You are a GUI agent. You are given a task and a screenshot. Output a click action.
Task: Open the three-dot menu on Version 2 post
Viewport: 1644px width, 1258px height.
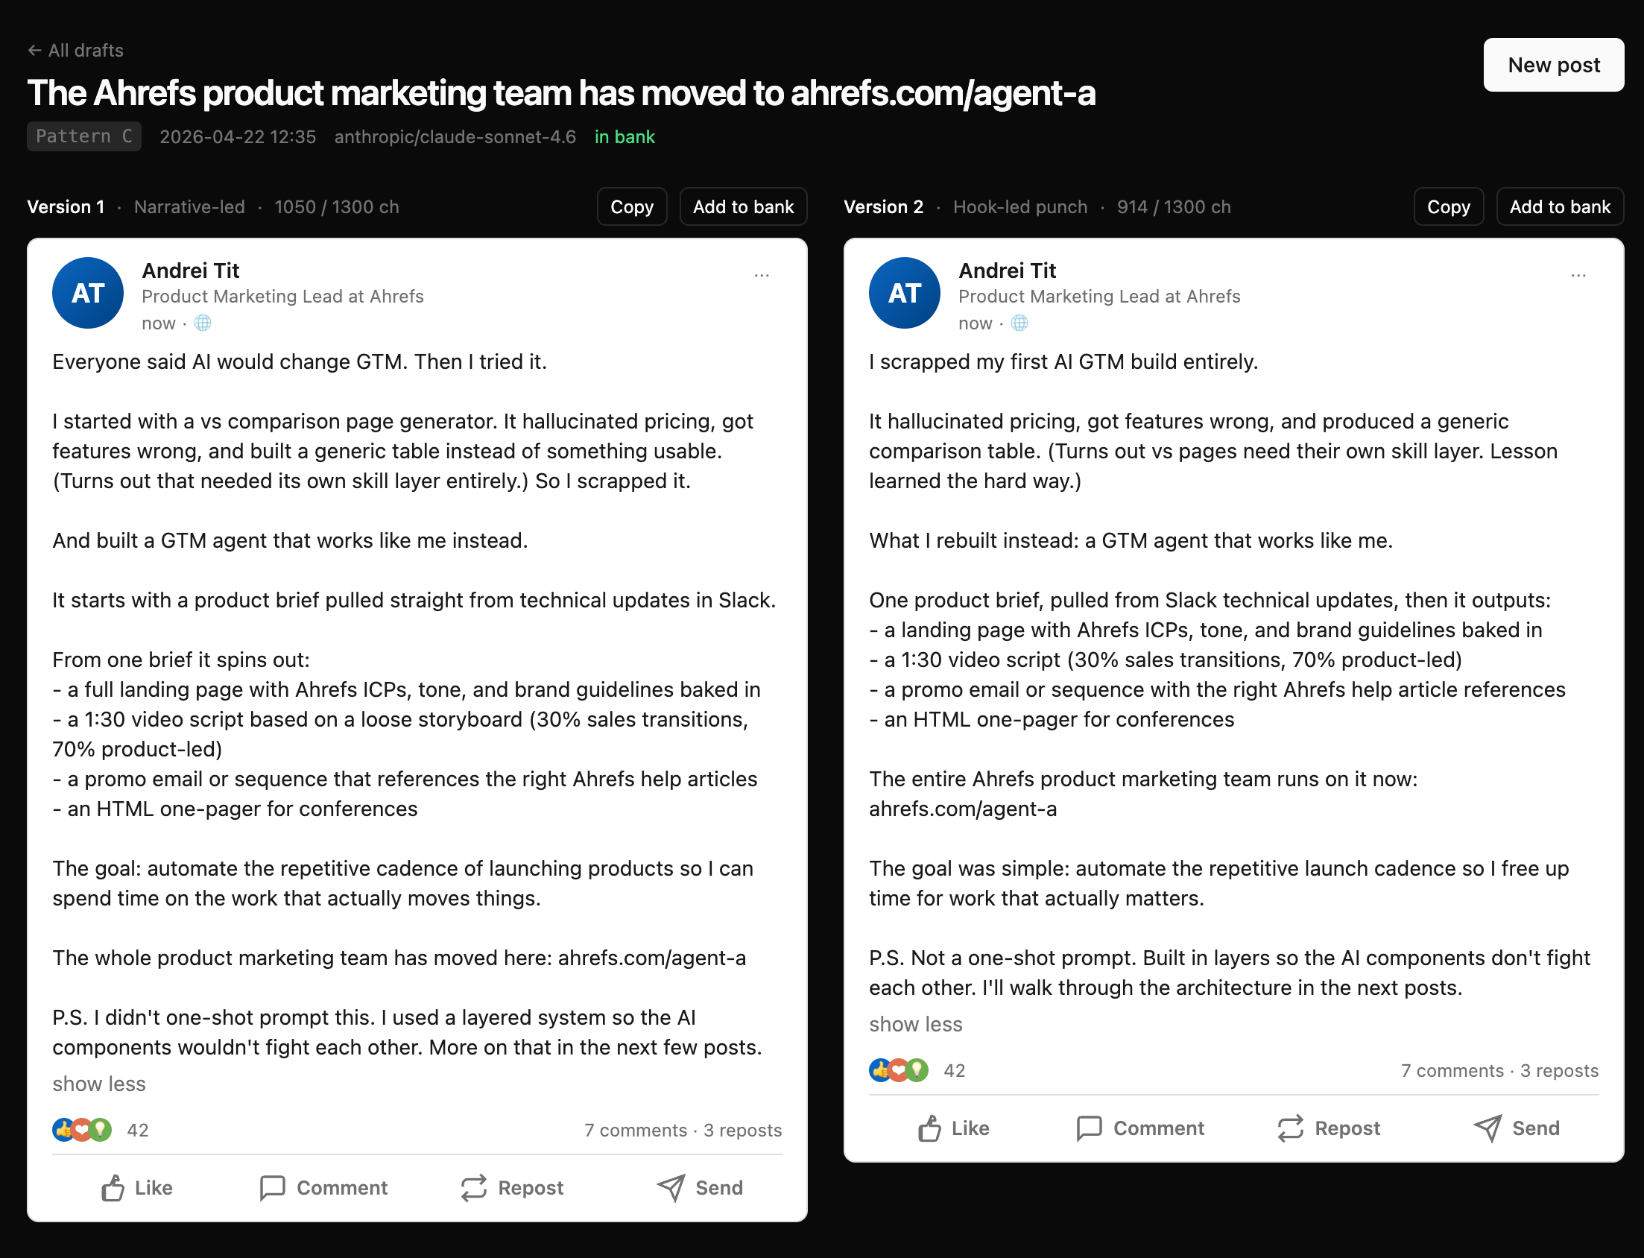click(x=1578, y=276)
